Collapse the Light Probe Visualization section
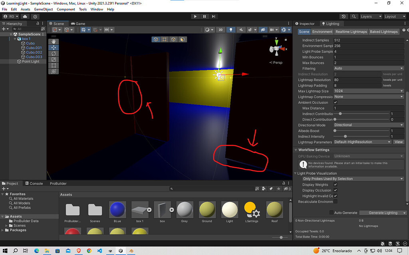 pyautogui.click(x=296, y=173)
